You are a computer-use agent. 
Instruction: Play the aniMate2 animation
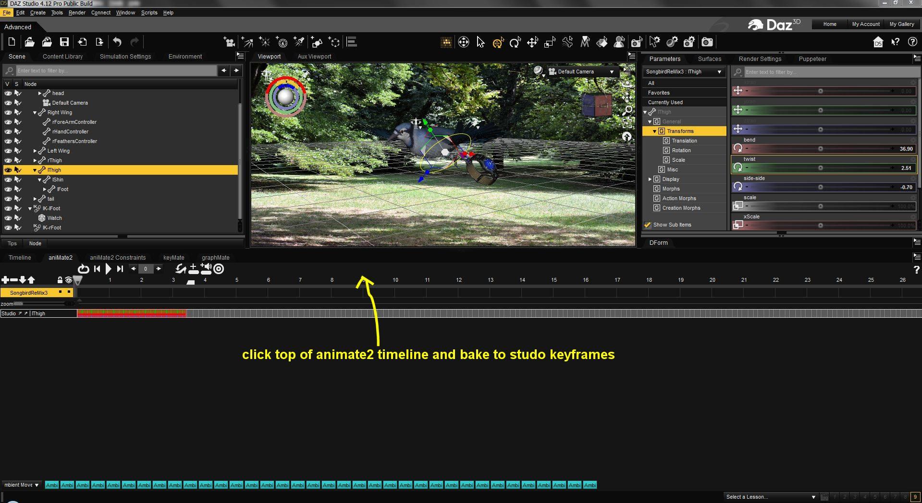click(x=108, y=269)
